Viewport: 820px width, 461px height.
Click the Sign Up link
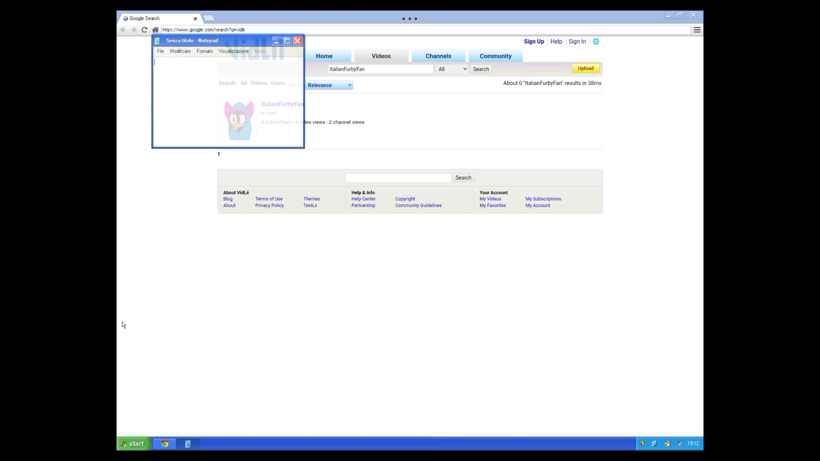[x=534, y=41]
